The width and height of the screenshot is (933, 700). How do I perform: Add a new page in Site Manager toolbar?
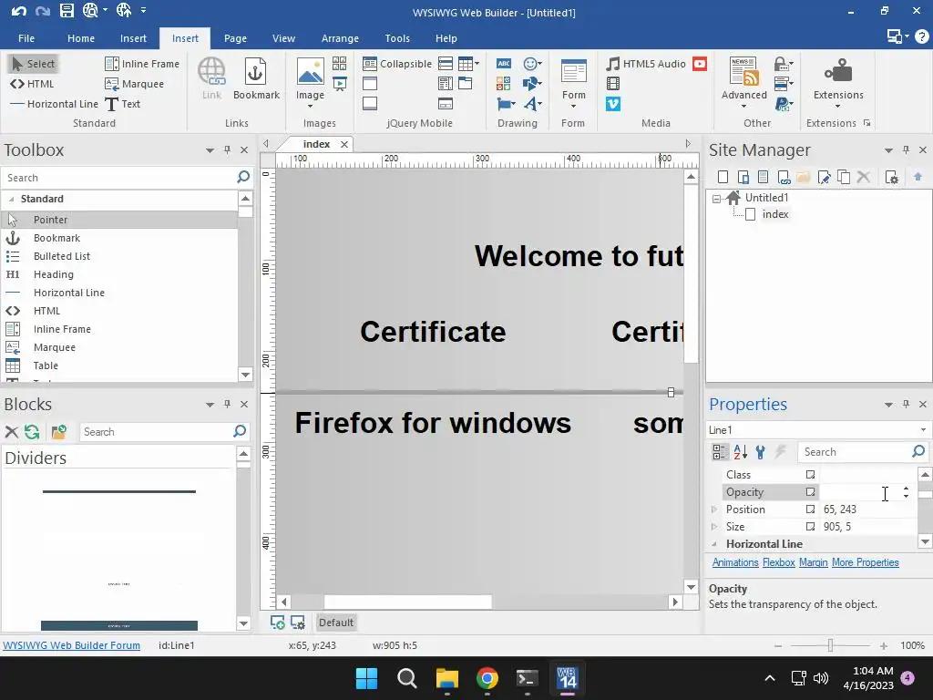[723, 177]
